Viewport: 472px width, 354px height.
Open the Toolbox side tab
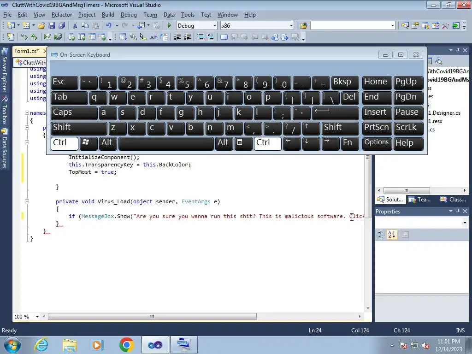[5, 111]
